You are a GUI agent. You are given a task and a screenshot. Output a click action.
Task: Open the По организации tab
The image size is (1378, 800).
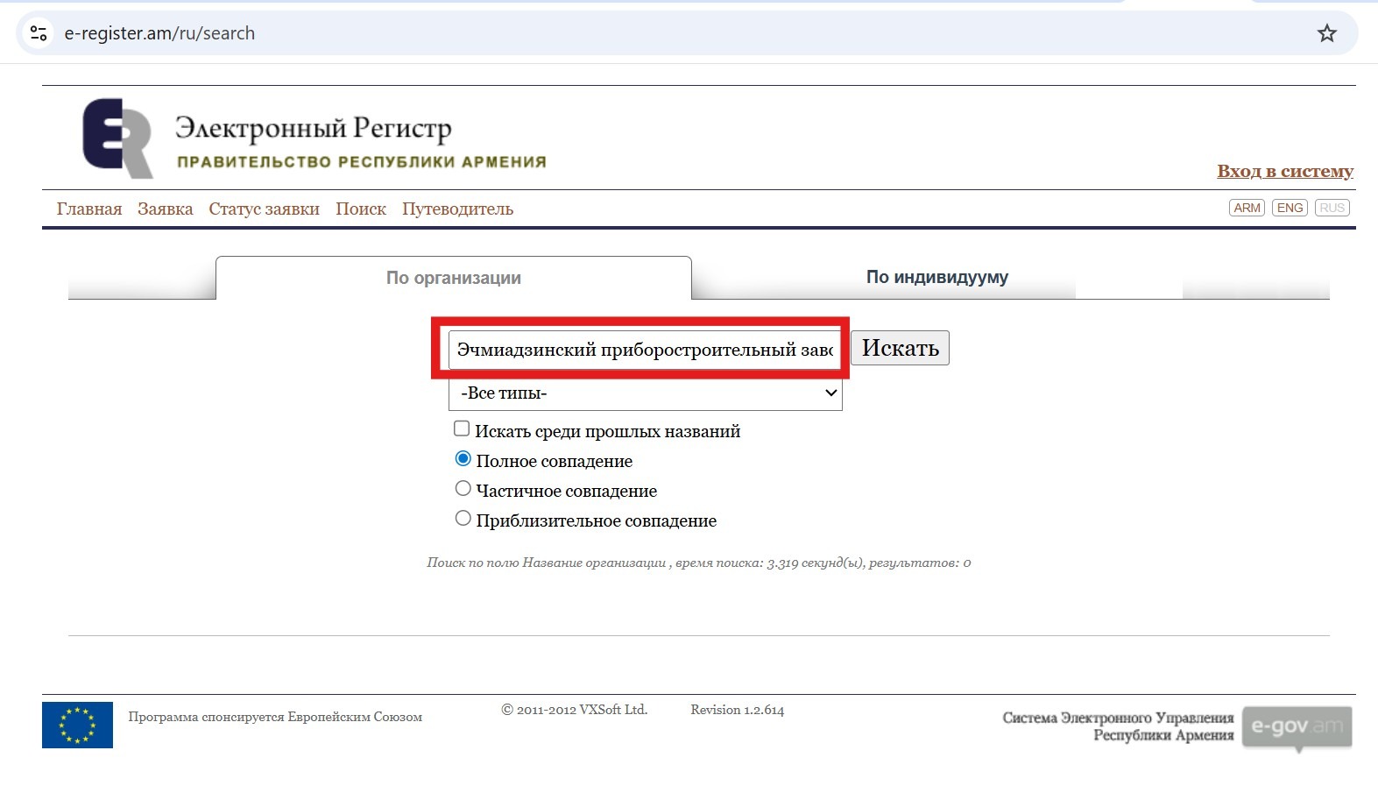(453, 279)
